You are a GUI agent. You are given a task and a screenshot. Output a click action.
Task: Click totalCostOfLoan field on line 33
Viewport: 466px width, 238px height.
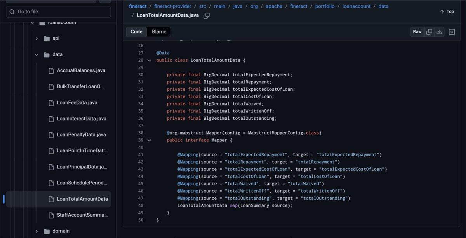[252, 97]
